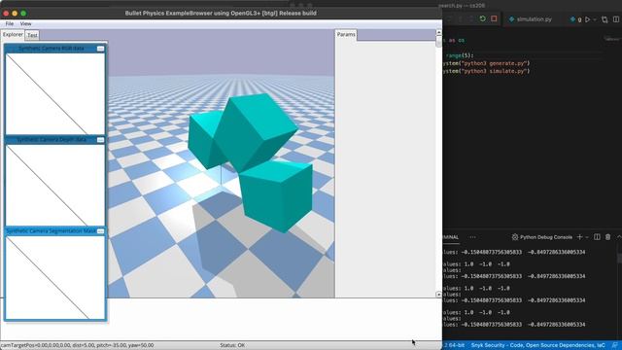622x350 pixels.
Task: Click the source control compare icon in VS Code
Action: (x=605, y=19)
